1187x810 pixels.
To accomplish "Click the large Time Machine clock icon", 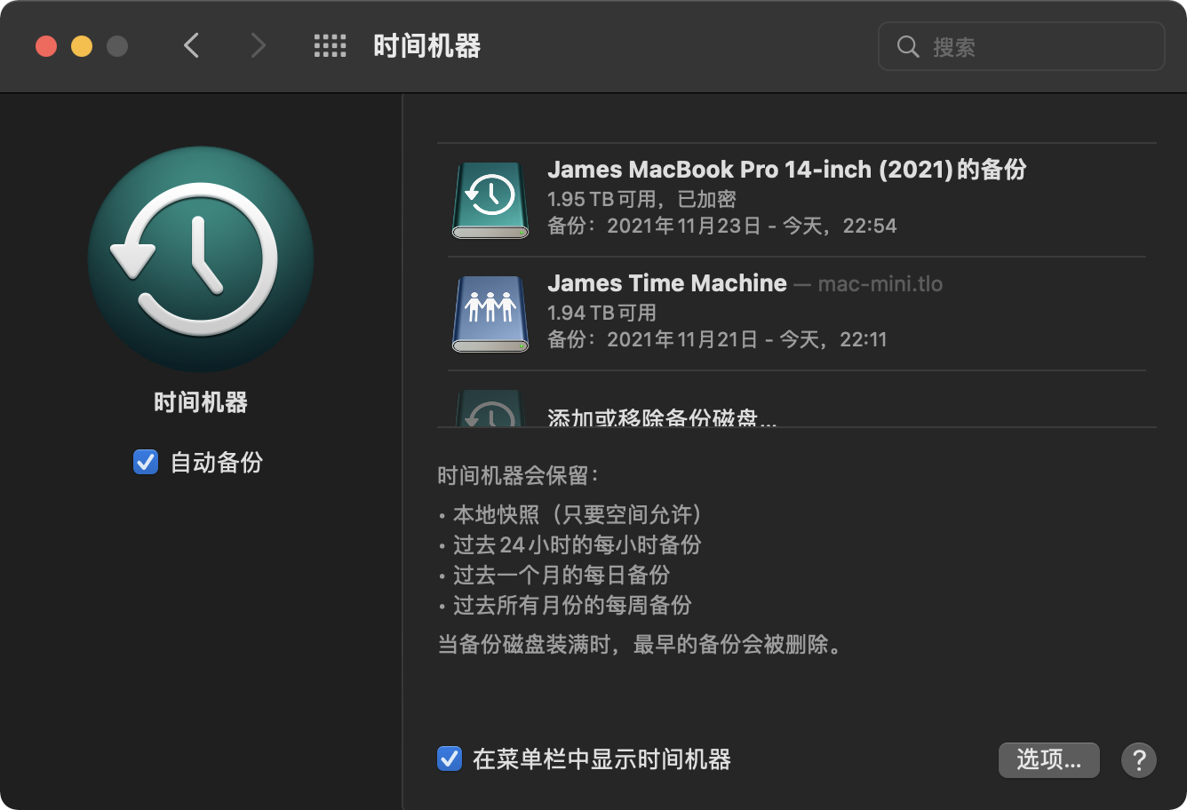I will click(201, 259).
